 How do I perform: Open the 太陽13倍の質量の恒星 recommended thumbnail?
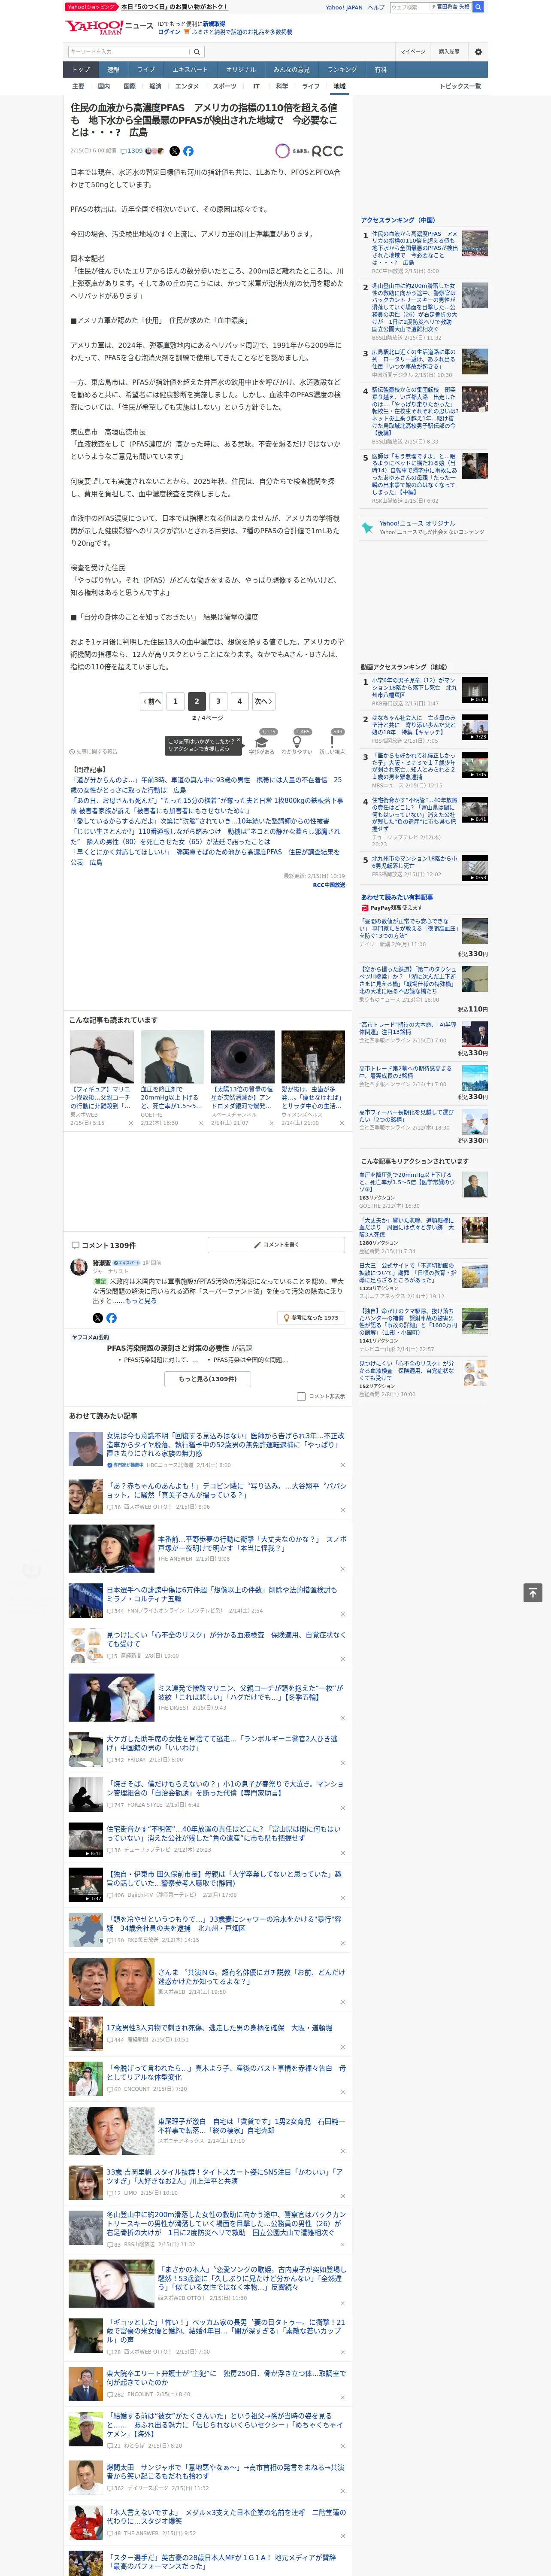pyautogui.click(x=243, y=1057)
